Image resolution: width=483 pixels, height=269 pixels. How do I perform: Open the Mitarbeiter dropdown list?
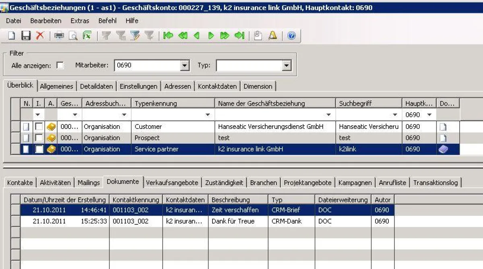185,65
